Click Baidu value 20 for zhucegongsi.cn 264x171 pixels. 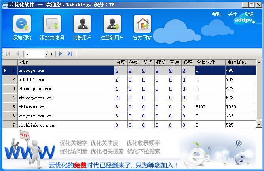pos(118,98)
